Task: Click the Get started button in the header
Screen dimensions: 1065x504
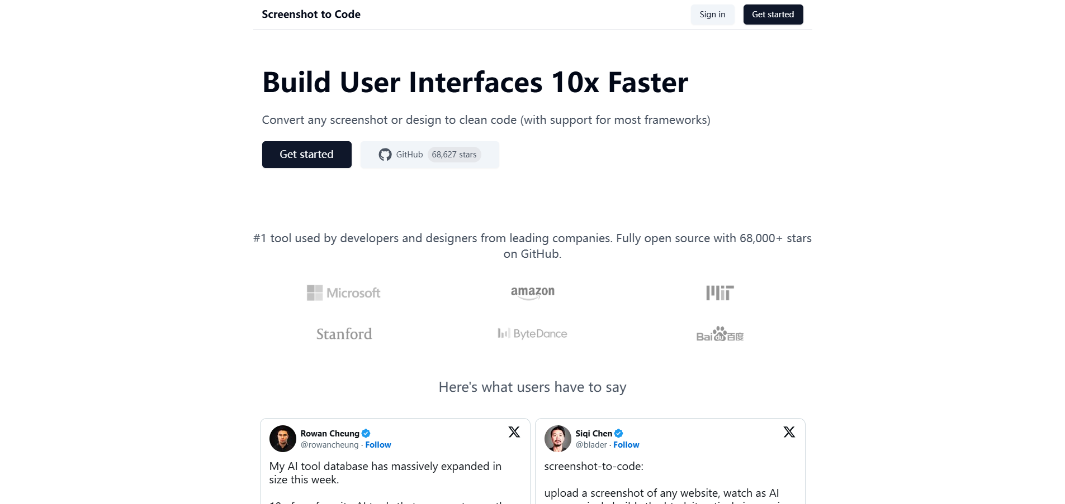Action: (773, 14)
